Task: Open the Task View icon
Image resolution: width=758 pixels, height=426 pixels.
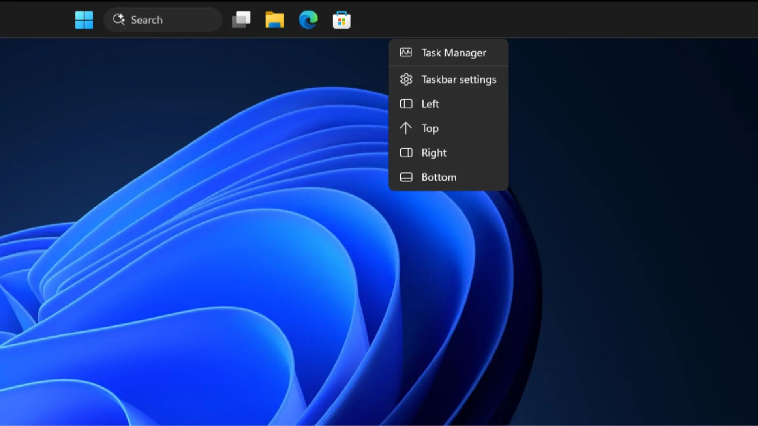Action: click(x=241, y=20)
